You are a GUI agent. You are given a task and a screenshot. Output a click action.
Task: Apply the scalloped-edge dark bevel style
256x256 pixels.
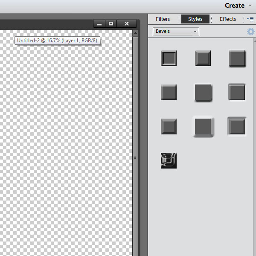(x=169, y=160)
